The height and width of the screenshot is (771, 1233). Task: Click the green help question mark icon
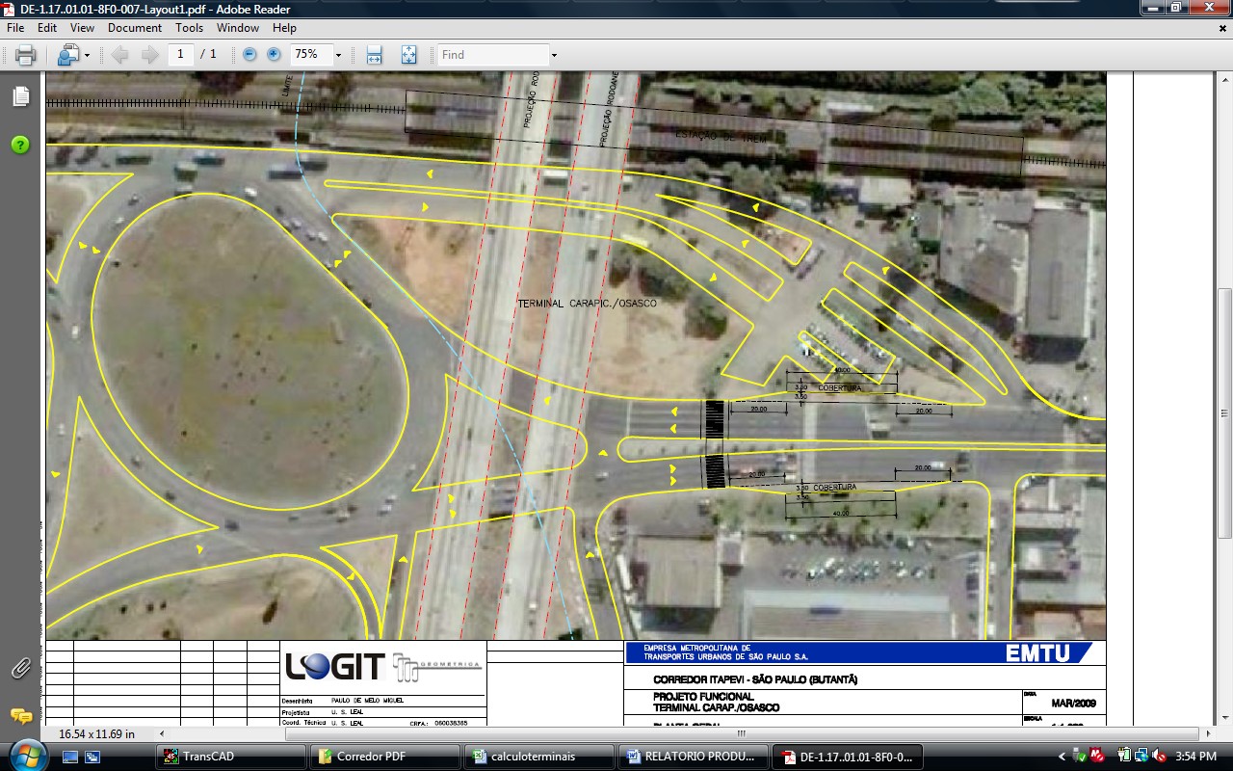click(x=20, y=145)
